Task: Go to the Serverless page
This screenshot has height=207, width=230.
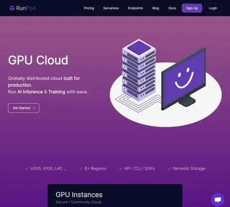Action: click(x=111, y=8)
